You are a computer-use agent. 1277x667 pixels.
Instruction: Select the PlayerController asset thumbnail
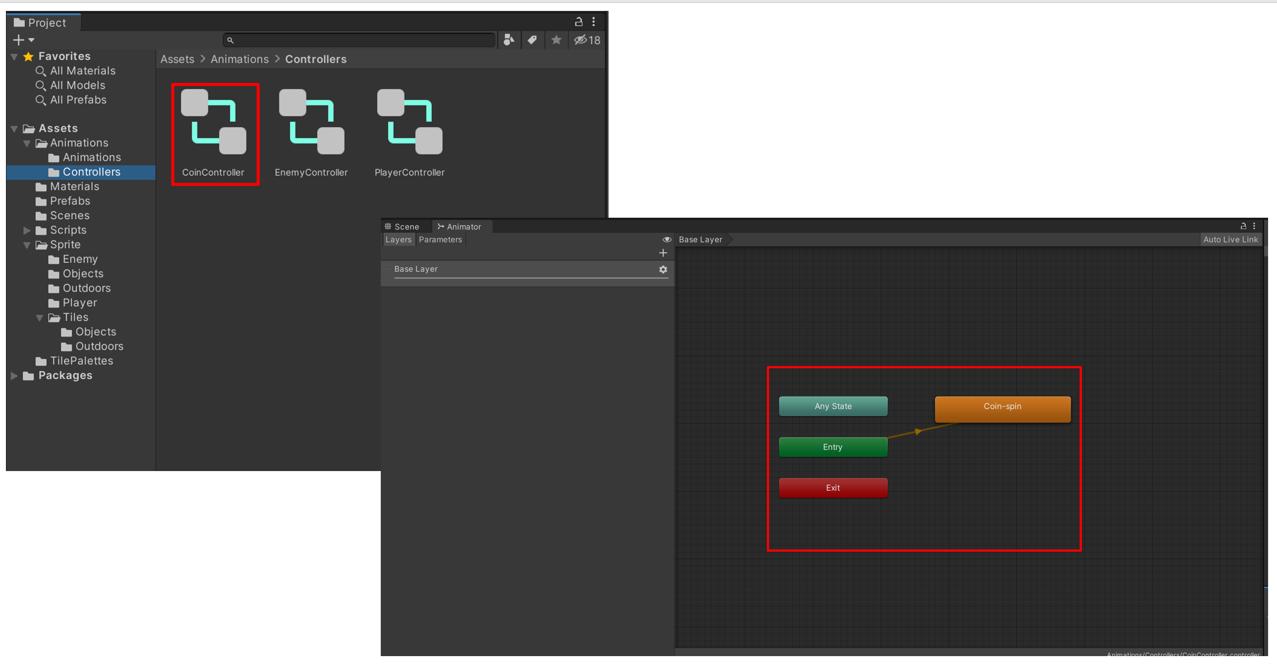[x=409, y=122]
